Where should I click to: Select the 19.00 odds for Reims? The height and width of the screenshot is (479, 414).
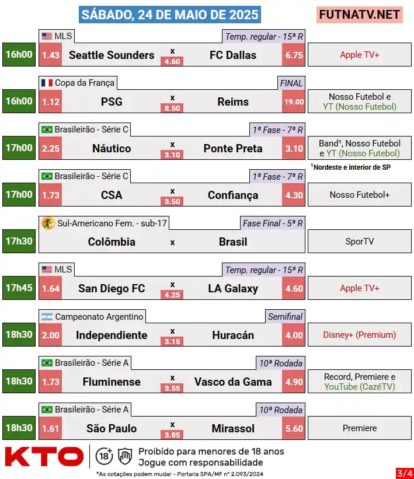294,102
